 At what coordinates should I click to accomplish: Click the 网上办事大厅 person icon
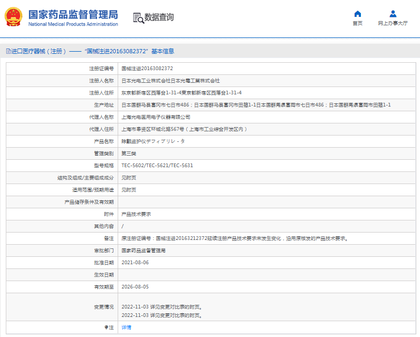click(x=393, y=14)
